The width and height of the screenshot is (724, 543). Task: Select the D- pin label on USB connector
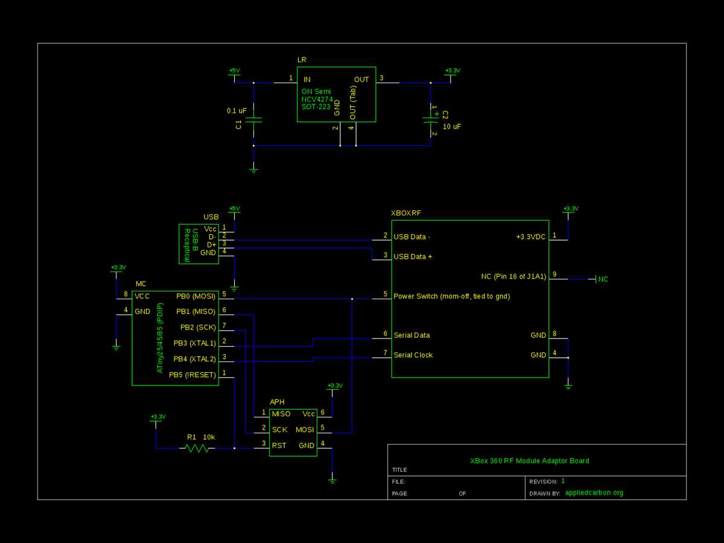212,237
